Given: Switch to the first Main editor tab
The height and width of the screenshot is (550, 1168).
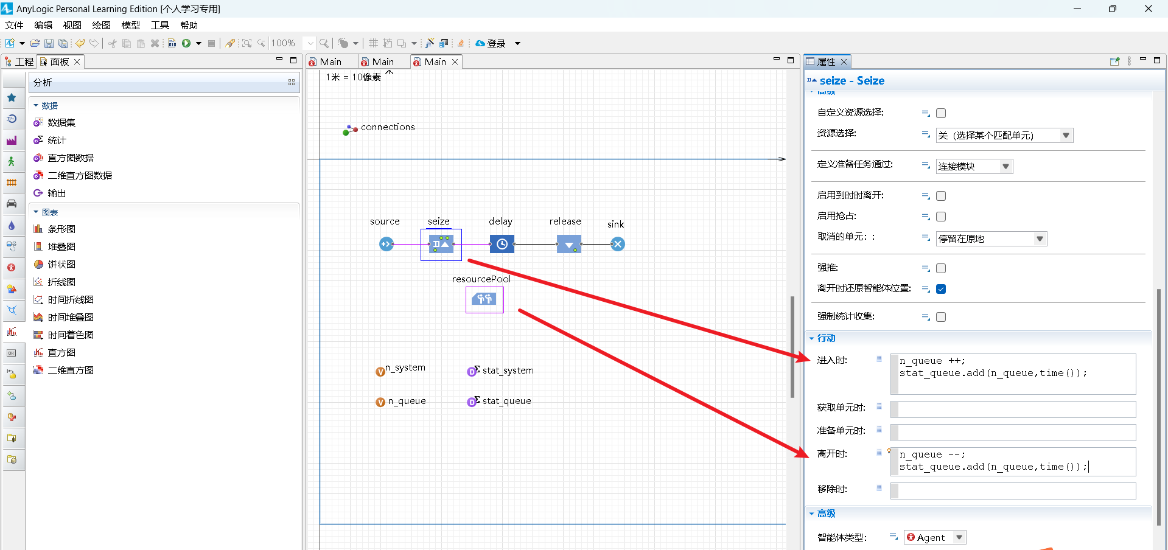Looking at the screenshot, I should pos(331,61).
